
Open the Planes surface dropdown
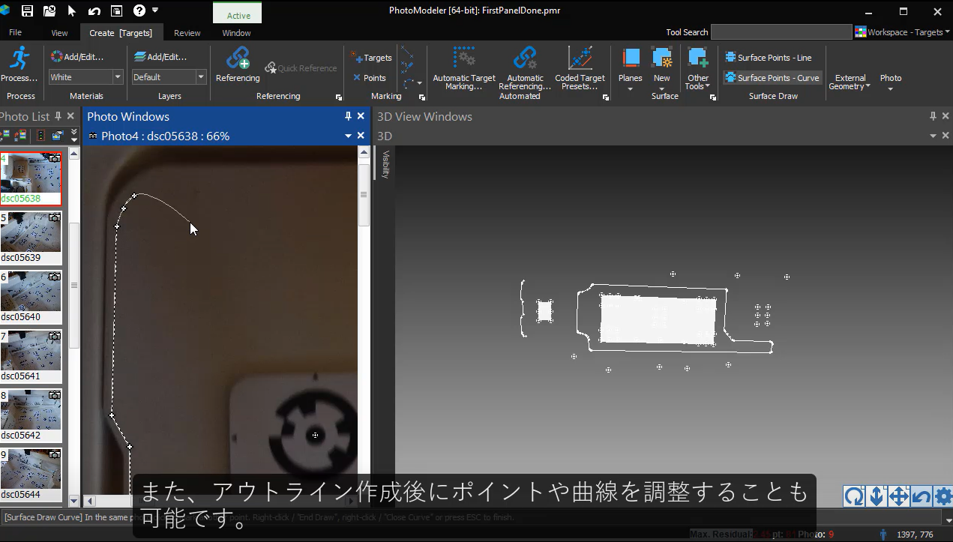coord(631,69)
